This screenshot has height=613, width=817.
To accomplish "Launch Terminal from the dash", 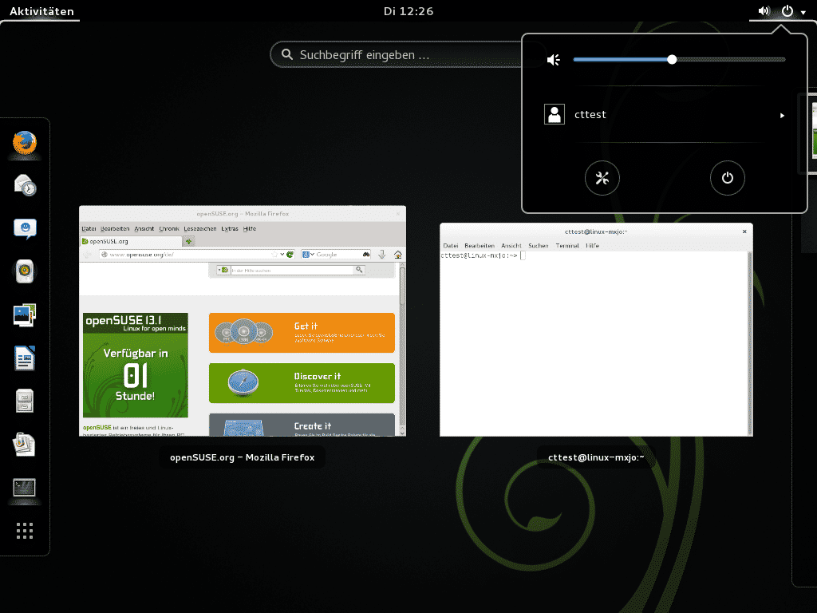I will coord(25,488).
